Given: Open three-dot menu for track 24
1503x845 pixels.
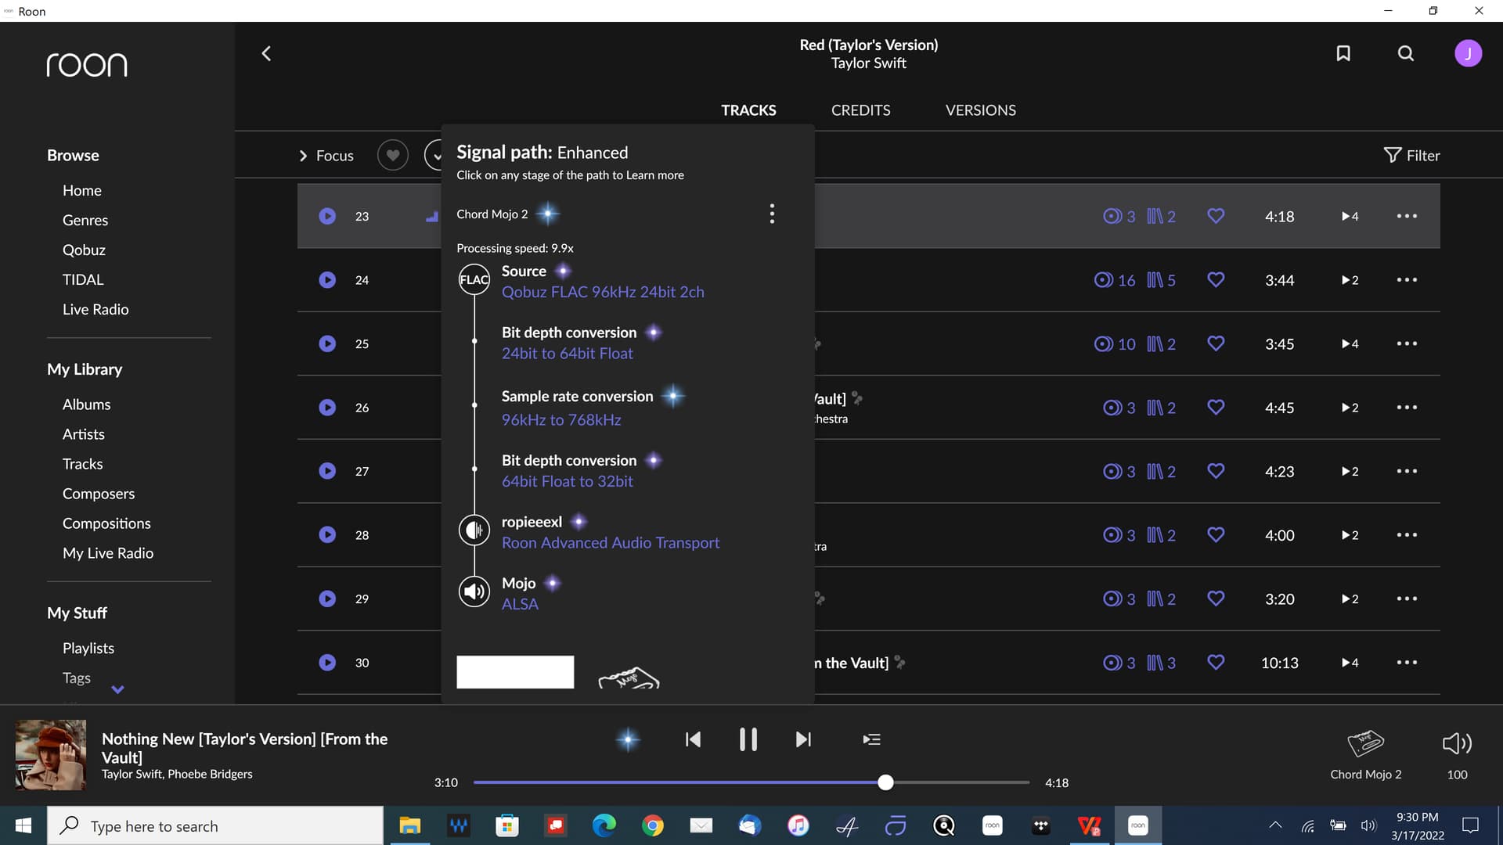Looking at the screenshot, I should [x=1407, y=280].
